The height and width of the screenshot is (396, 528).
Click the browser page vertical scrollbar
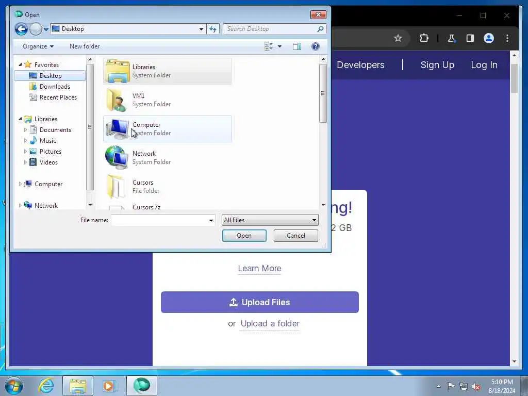tap(514, 78)
